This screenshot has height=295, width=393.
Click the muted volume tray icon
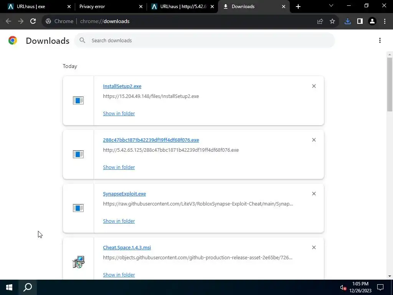point(343,287)
